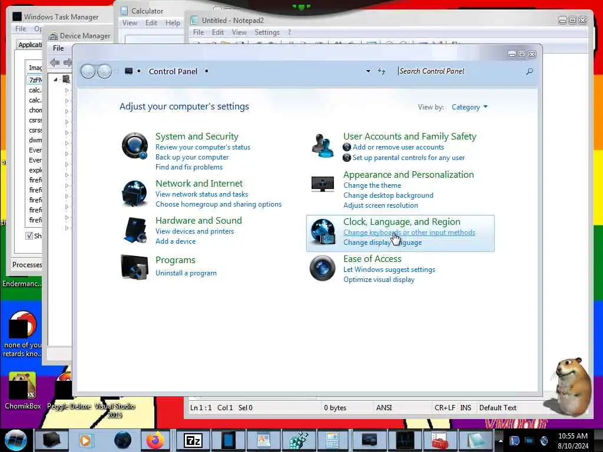Open Firefox from the taskbar

coord(155,440)
